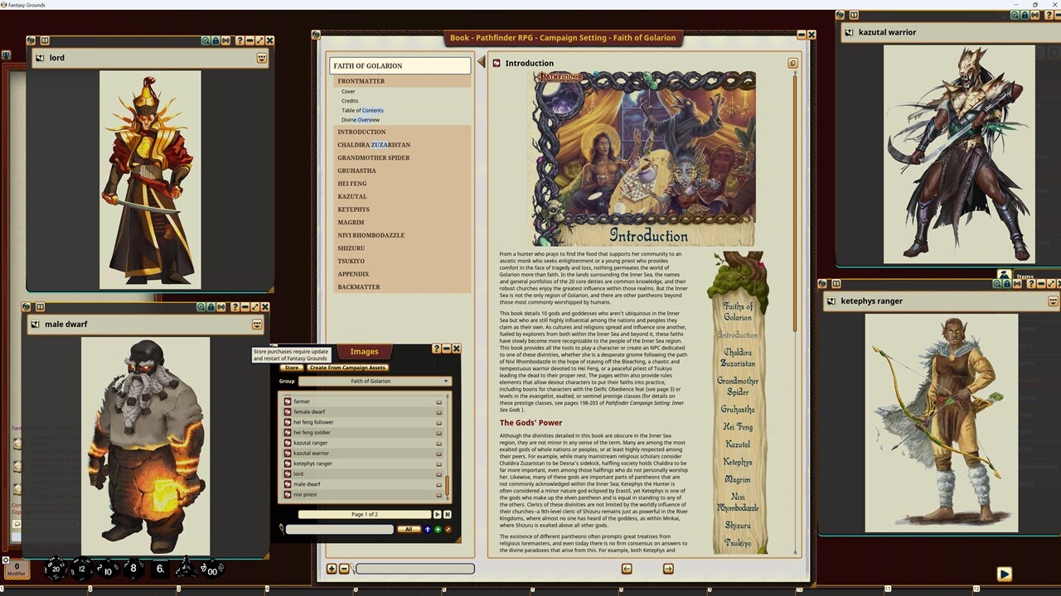
Task: Lock the male dwarf image window
Action: pos(211,307)
